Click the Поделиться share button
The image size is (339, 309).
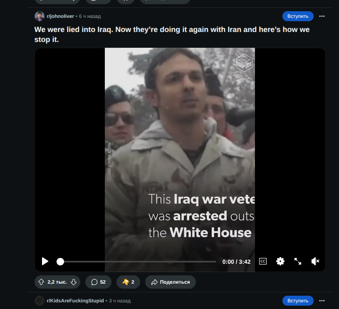tap(171, 282)
